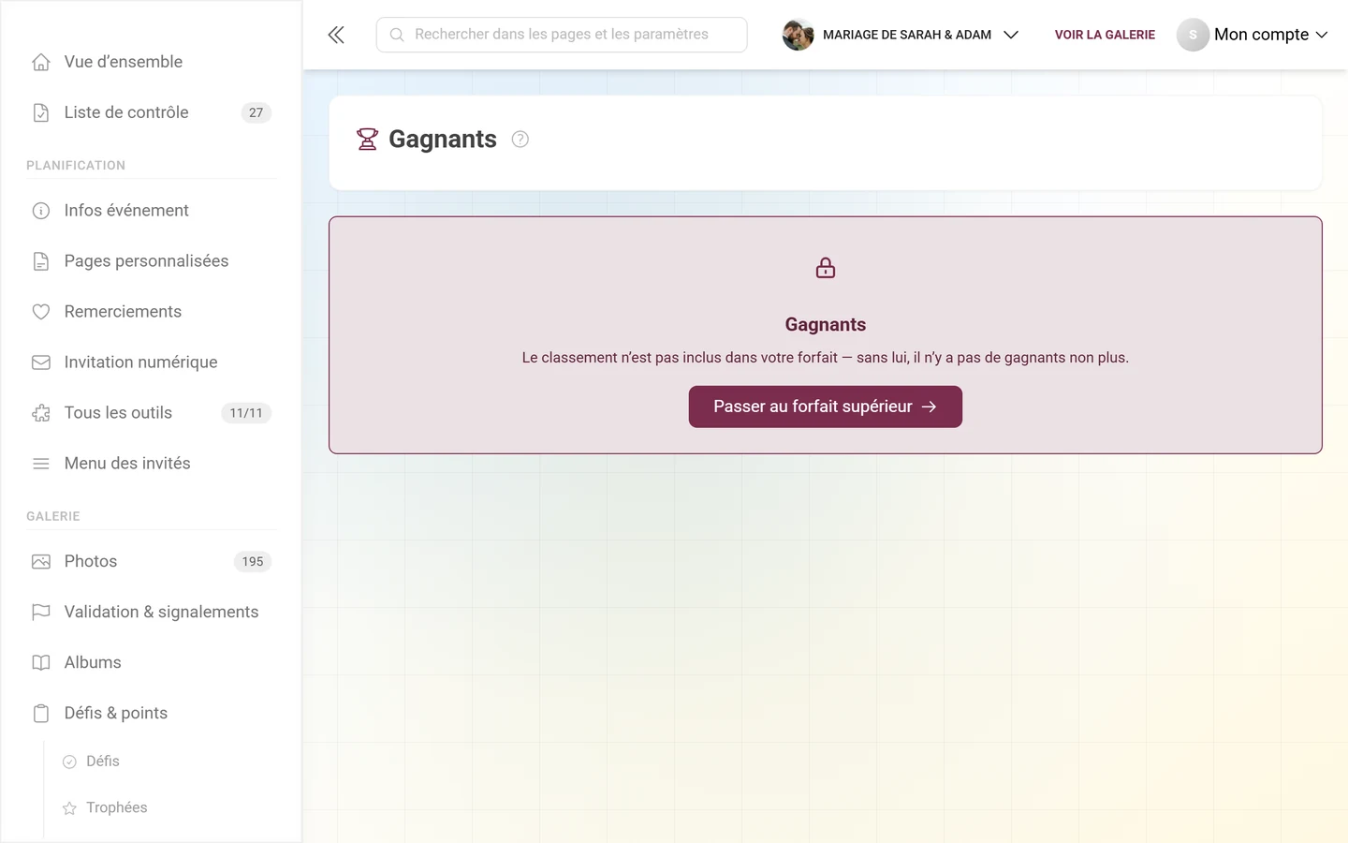Click the lock icon in upgrade panel
Screen dimensions: 1348x843
pyautogui.click(x=826, y=269)
